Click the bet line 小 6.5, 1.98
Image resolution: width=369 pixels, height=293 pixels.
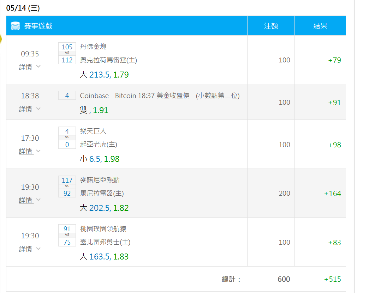point(100,159)
